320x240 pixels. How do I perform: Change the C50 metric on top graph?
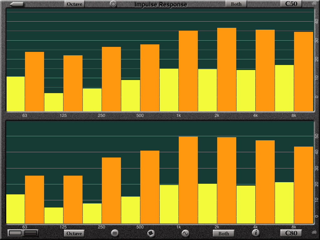pos(291,4)
